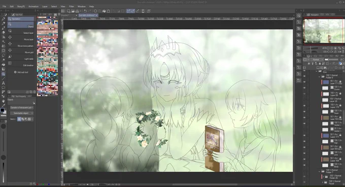This screenshot has height=187, width=345.
Task: Select the Auto select magic wand tool
Action: tap(4, 60)
